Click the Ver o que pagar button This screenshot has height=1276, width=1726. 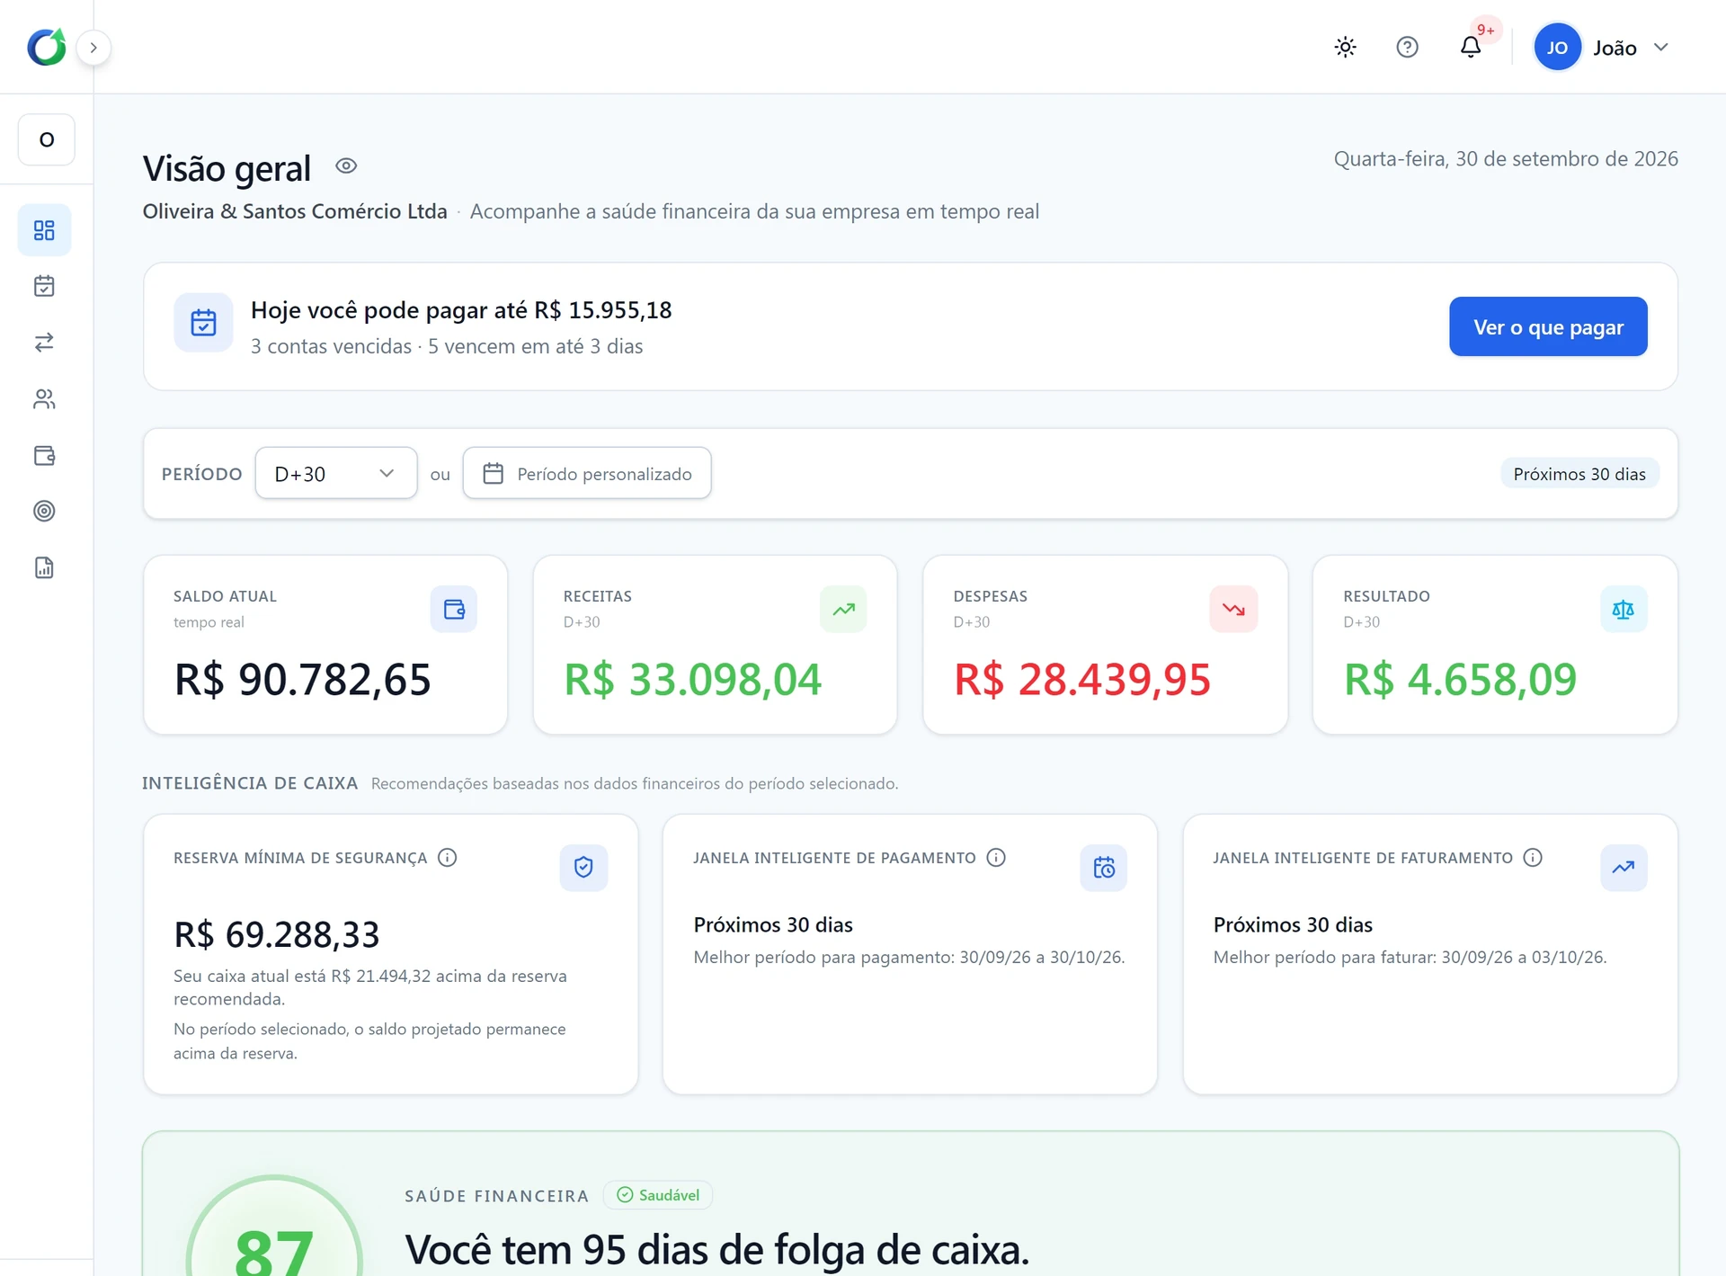[1548, 326]
